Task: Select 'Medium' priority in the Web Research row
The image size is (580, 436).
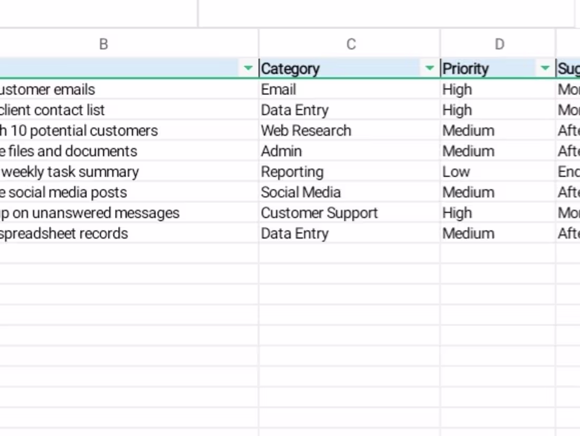Action: point(498,131)
